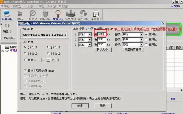
Task: Open the 文档 volume label dropdown
Action: [x=141, y=45]
